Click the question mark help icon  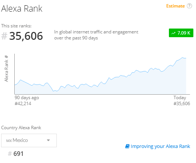pos(189,6)
